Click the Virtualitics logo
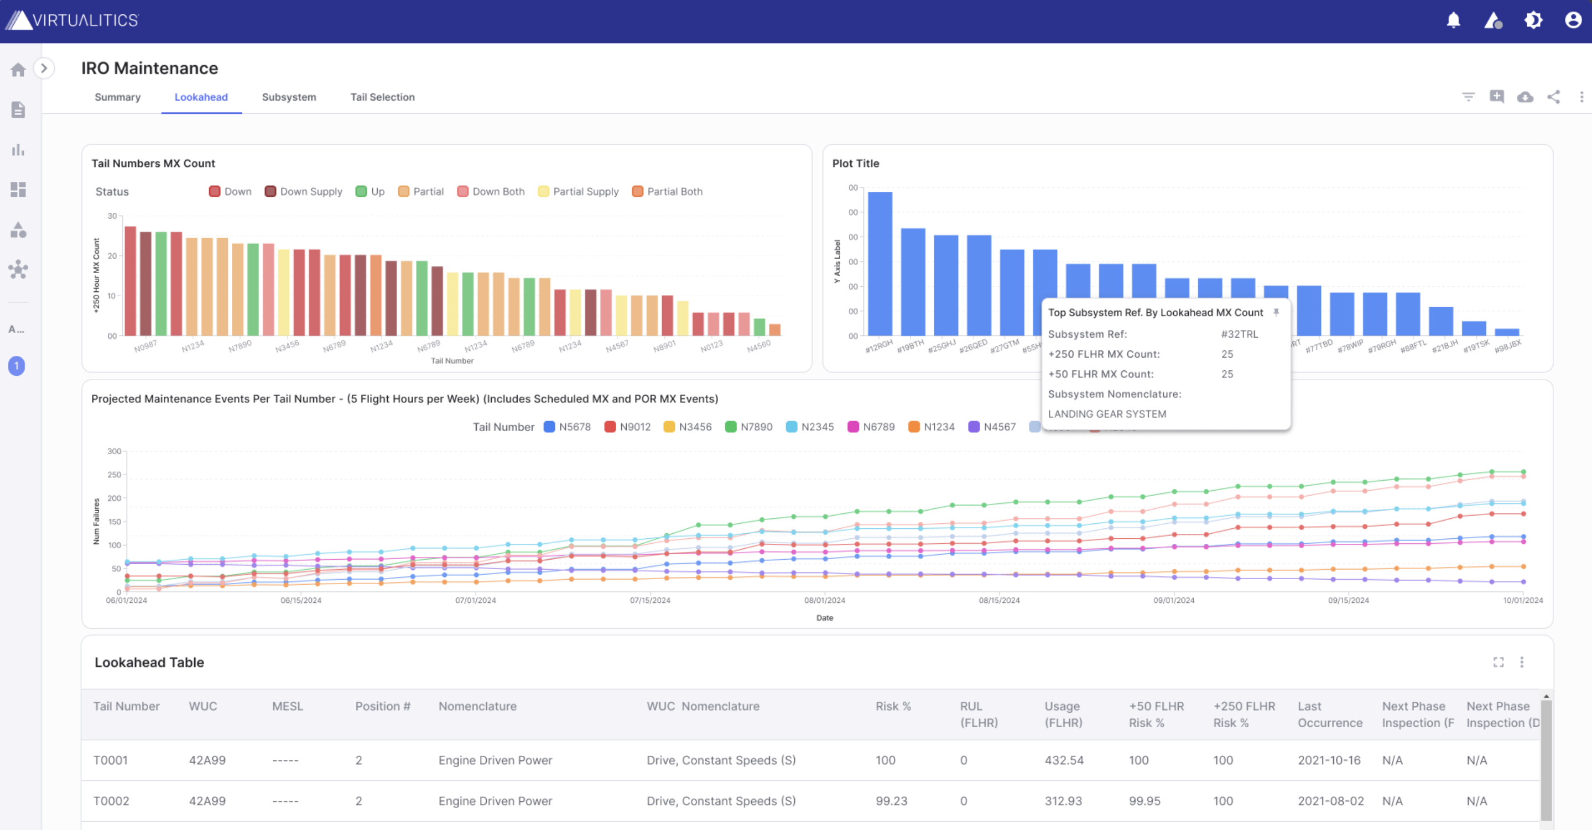The width and height of the screenshot is (1592, 830). [72, 20]
